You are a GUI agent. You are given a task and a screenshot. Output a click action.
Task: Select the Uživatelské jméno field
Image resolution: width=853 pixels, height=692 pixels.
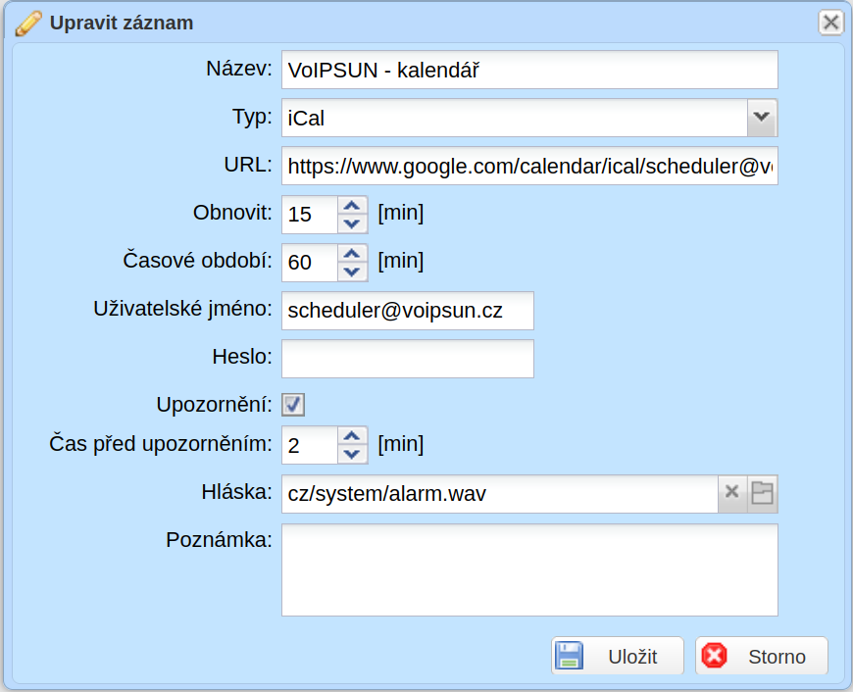coord(408,310)
